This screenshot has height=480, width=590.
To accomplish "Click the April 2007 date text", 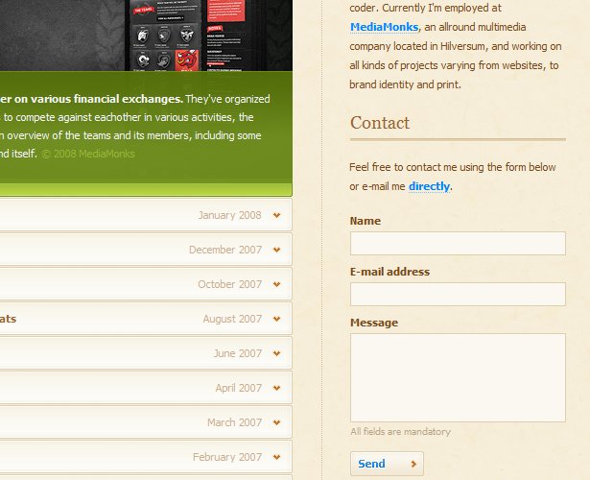I will 238,388.
